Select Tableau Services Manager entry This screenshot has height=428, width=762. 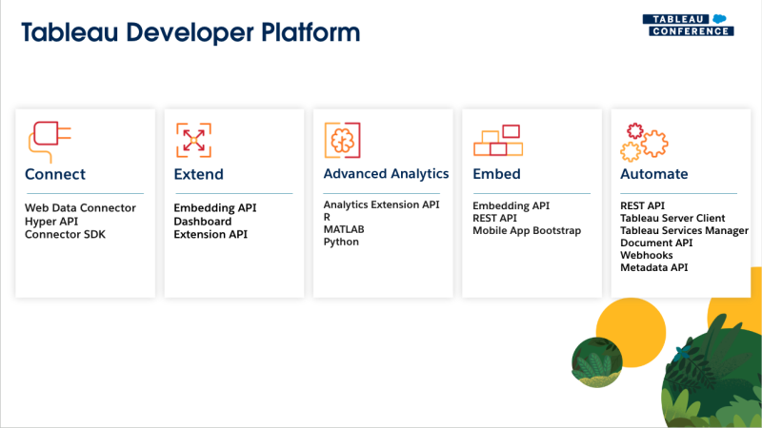point(684,230)
